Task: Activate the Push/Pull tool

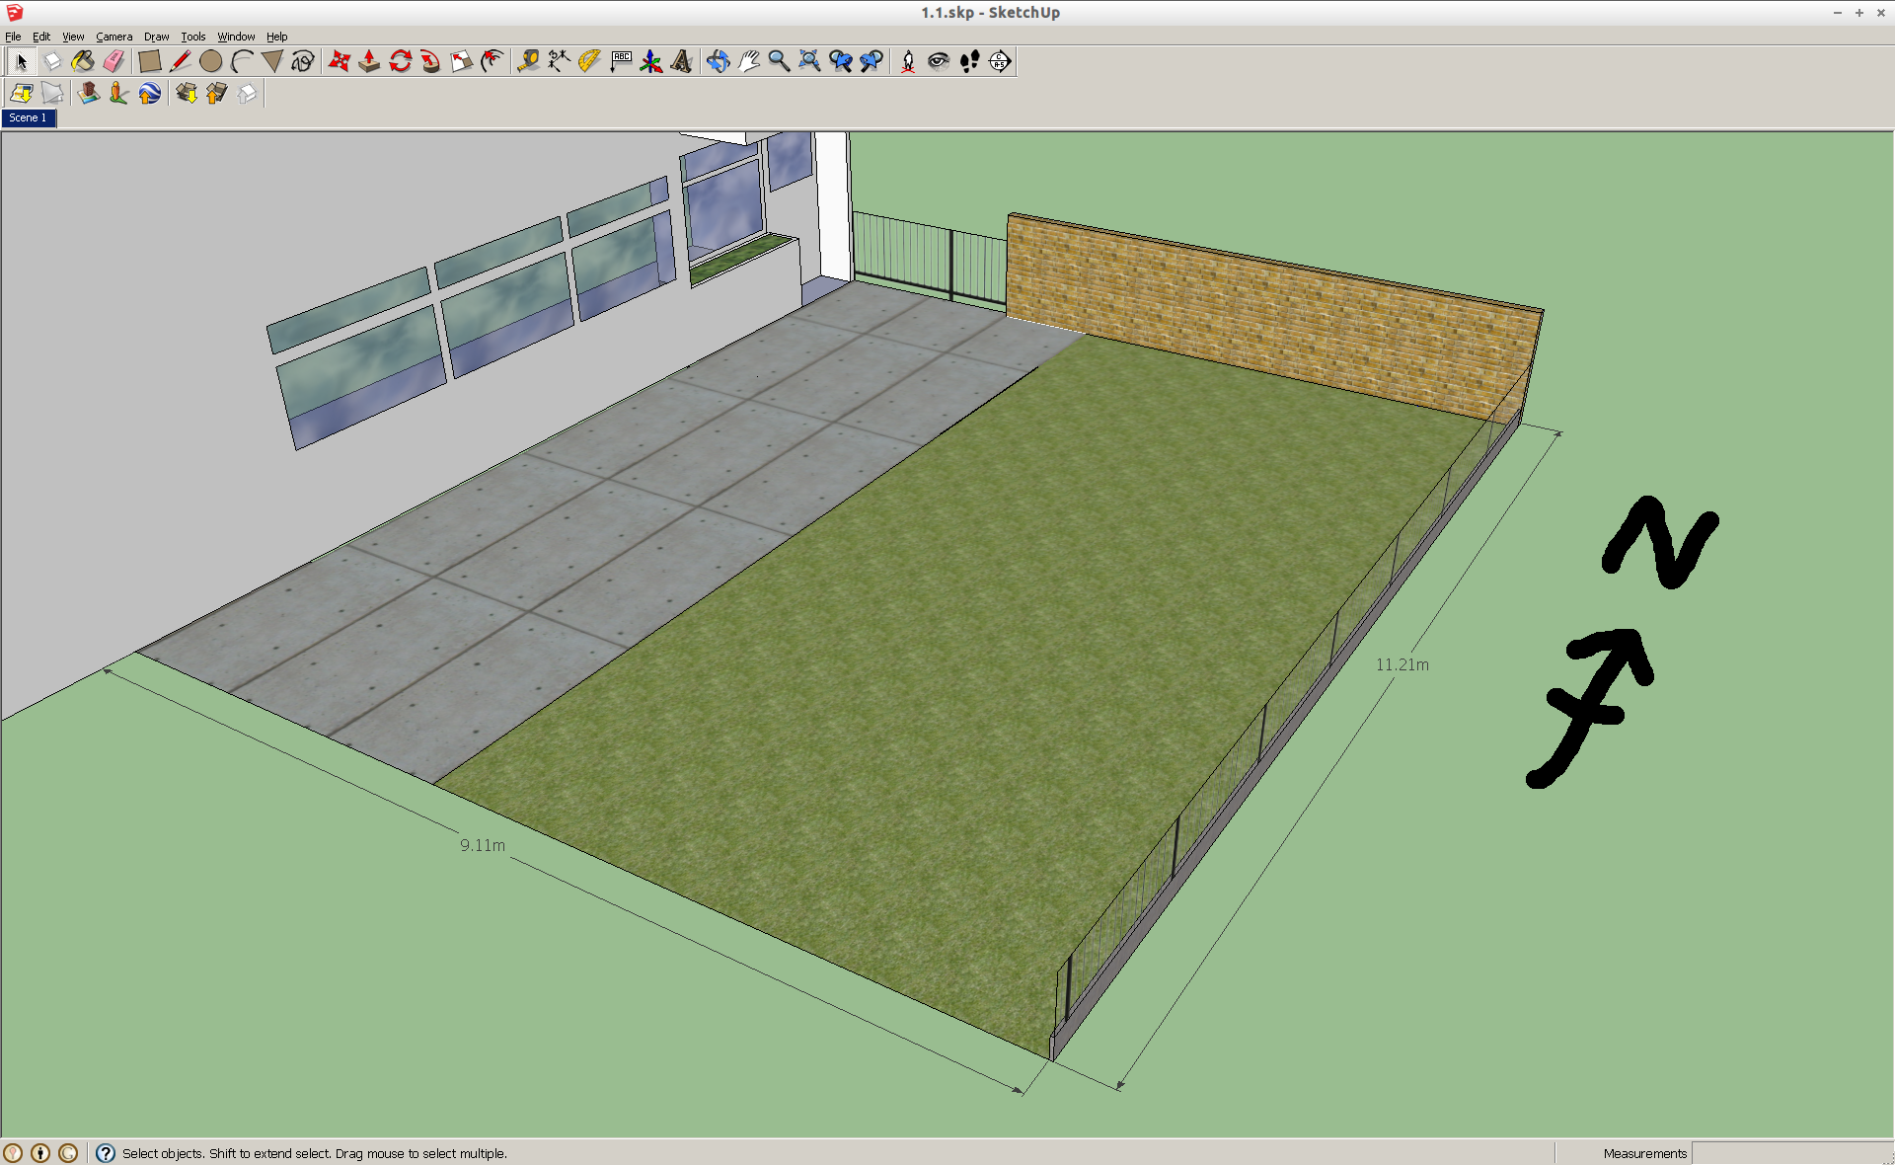Action: tap(369, 61)
